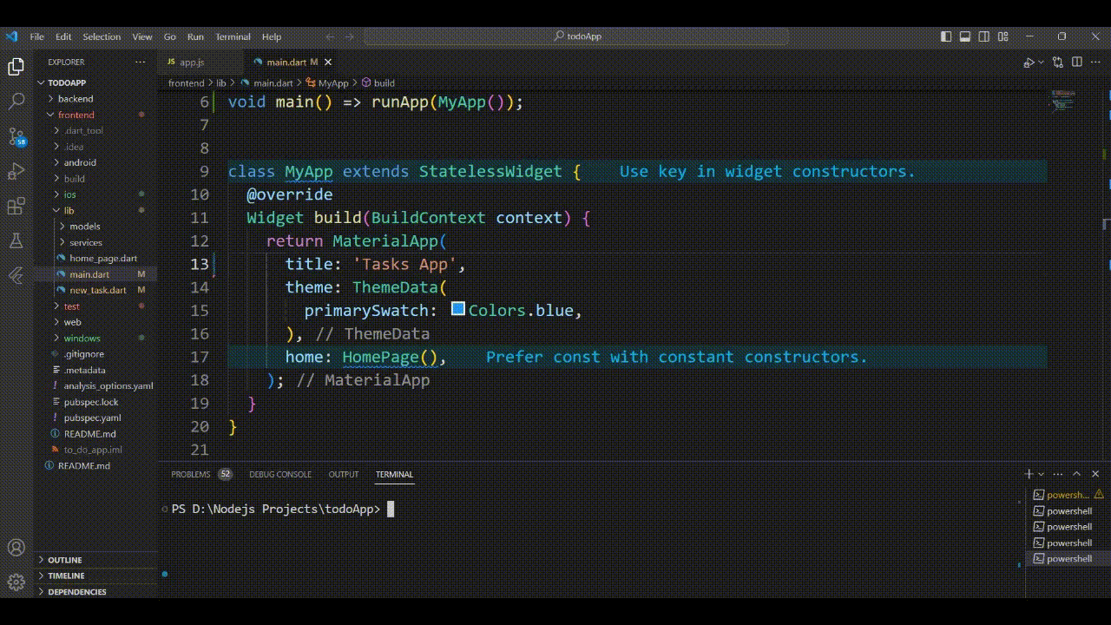
Task: Open the Explorer view in activity bar
Action: 16,67
